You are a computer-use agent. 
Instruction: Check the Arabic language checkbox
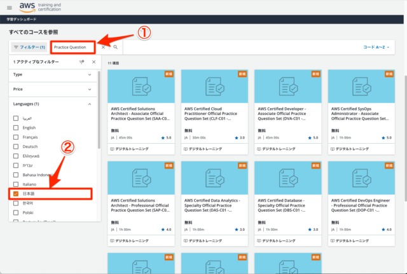[x=16, y=118]
